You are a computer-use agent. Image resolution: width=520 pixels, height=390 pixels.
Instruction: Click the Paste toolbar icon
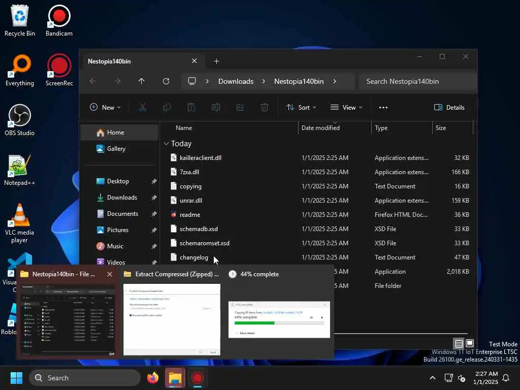191,108
